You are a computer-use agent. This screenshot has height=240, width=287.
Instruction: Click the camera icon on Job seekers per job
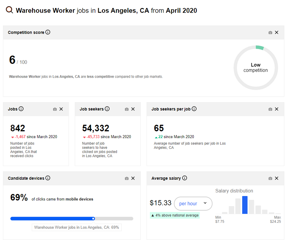270,109
